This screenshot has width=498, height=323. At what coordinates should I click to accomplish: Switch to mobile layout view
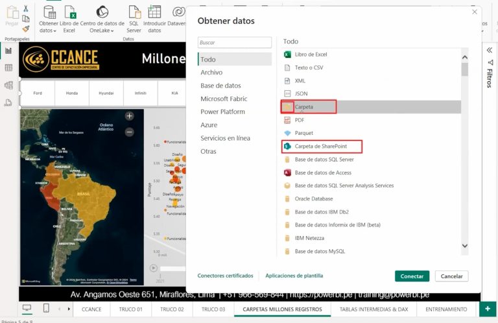46,307
